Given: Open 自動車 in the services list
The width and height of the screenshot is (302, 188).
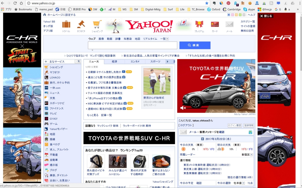Looking at the screenshot, I should coord(54,160).
